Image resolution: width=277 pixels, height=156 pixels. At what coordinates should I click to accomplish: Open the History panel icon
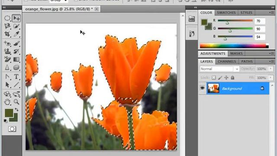191,34
